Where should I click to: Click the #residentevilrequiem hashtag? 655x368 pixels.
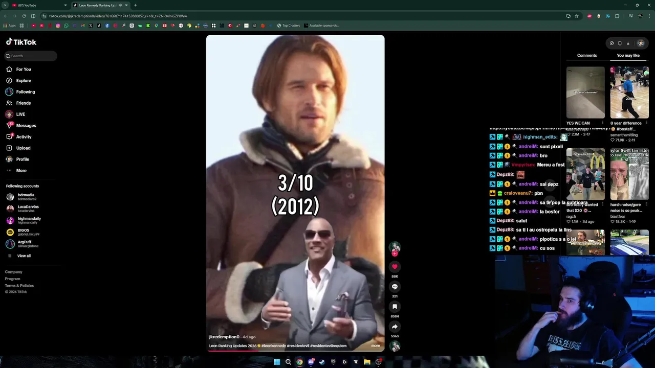tap(328, 346)
